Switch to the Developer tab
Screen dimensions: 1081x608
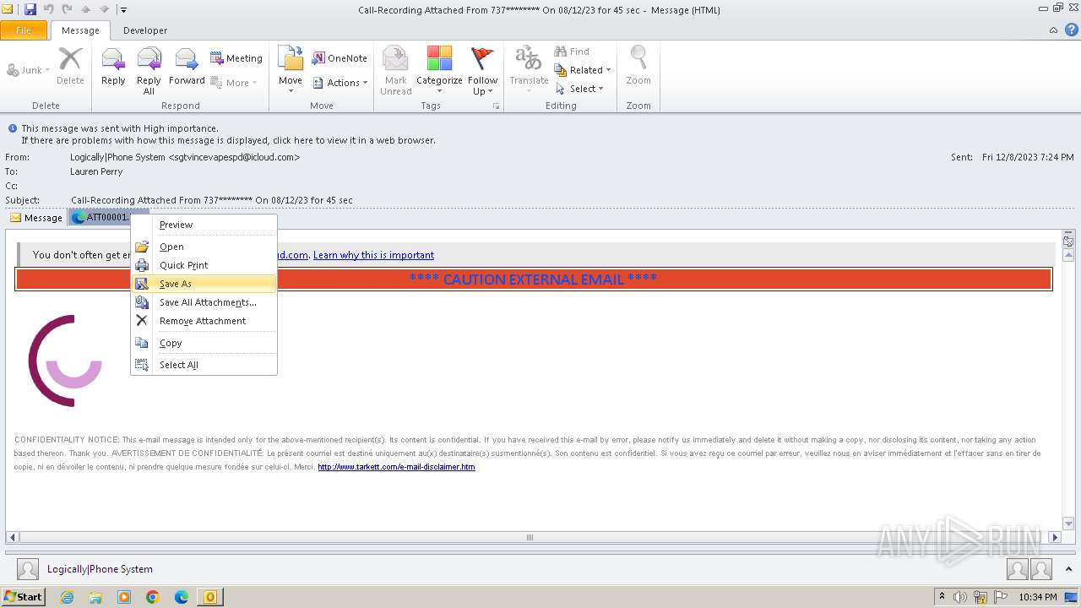(x=145, y=30)
